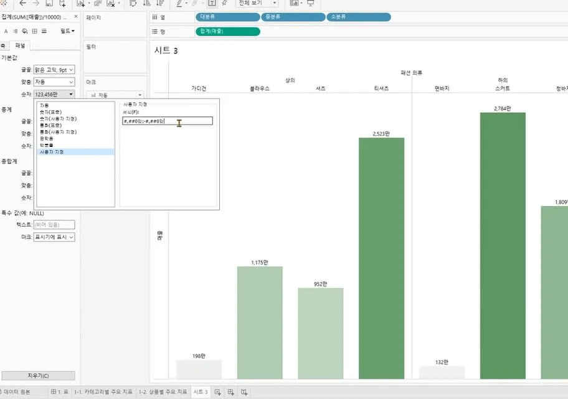Open the 필드 dropdown in format pane
The height and width of the screenshot is (399, 568).
click(x=67, y=31)
